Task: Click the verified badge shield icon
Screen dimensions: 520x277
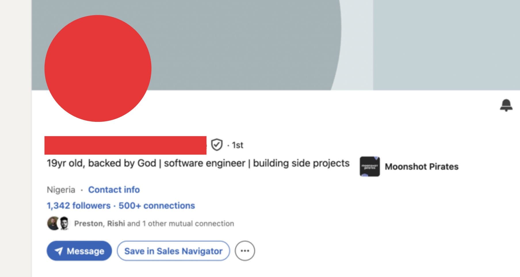Action: pos(217,145)
